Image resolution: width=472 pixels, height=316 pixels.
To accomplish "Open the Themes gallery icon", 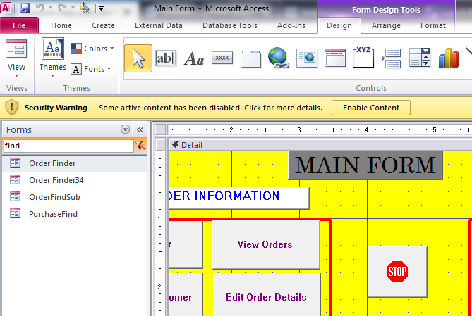I will pos(53,49).
